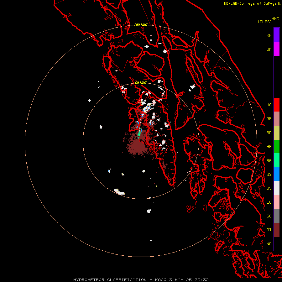Pick the HR dark green legend swatch
Screen dimensions: 282x282
[x=277, y=147]
